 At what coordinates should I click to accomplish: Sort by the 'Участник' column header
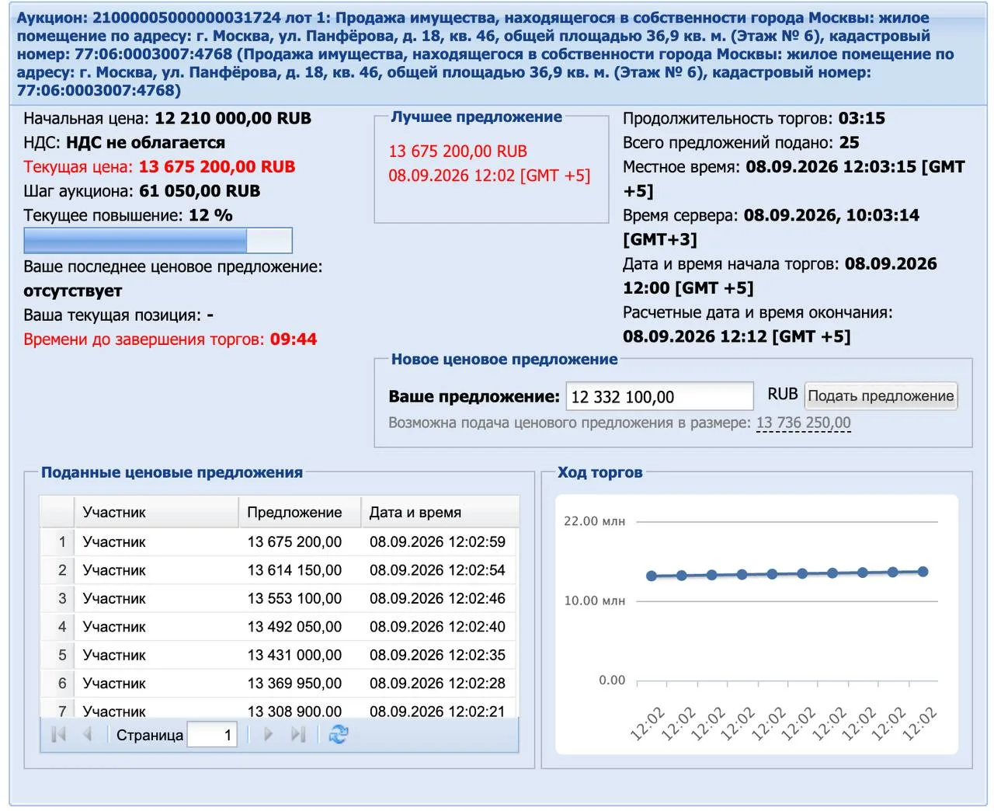[156, 512]
